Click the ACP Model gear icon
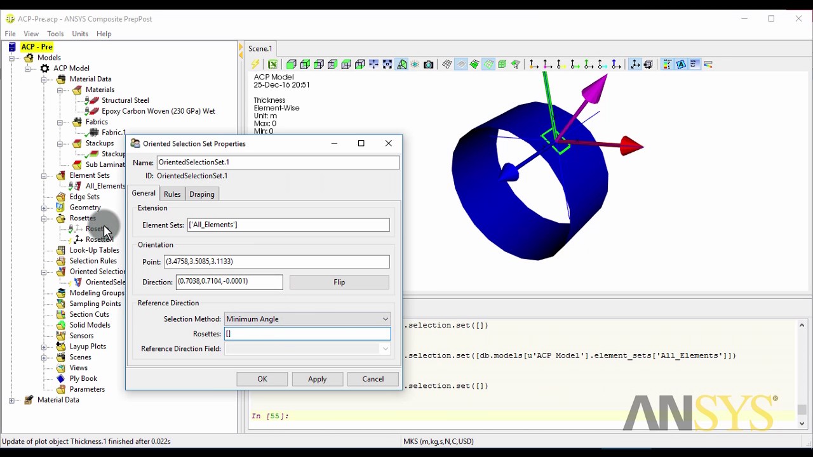The width and height of the screenshot is (813, 457). [x=44, y=68]
